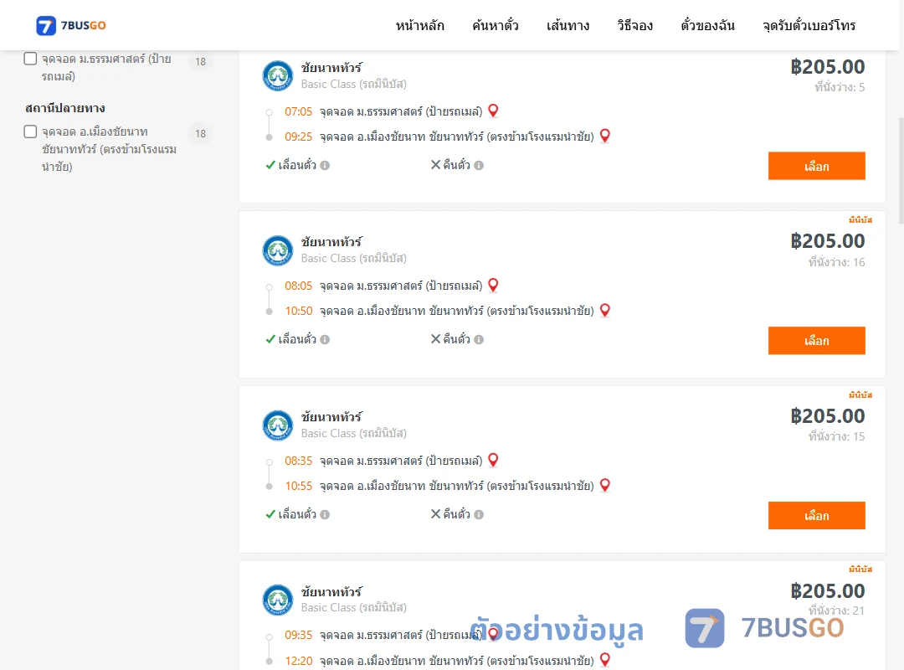The height and width of the screenshot is (670, 904).
Task: Click the page vertical scrollbar
Action: click(x=901, y=172)
